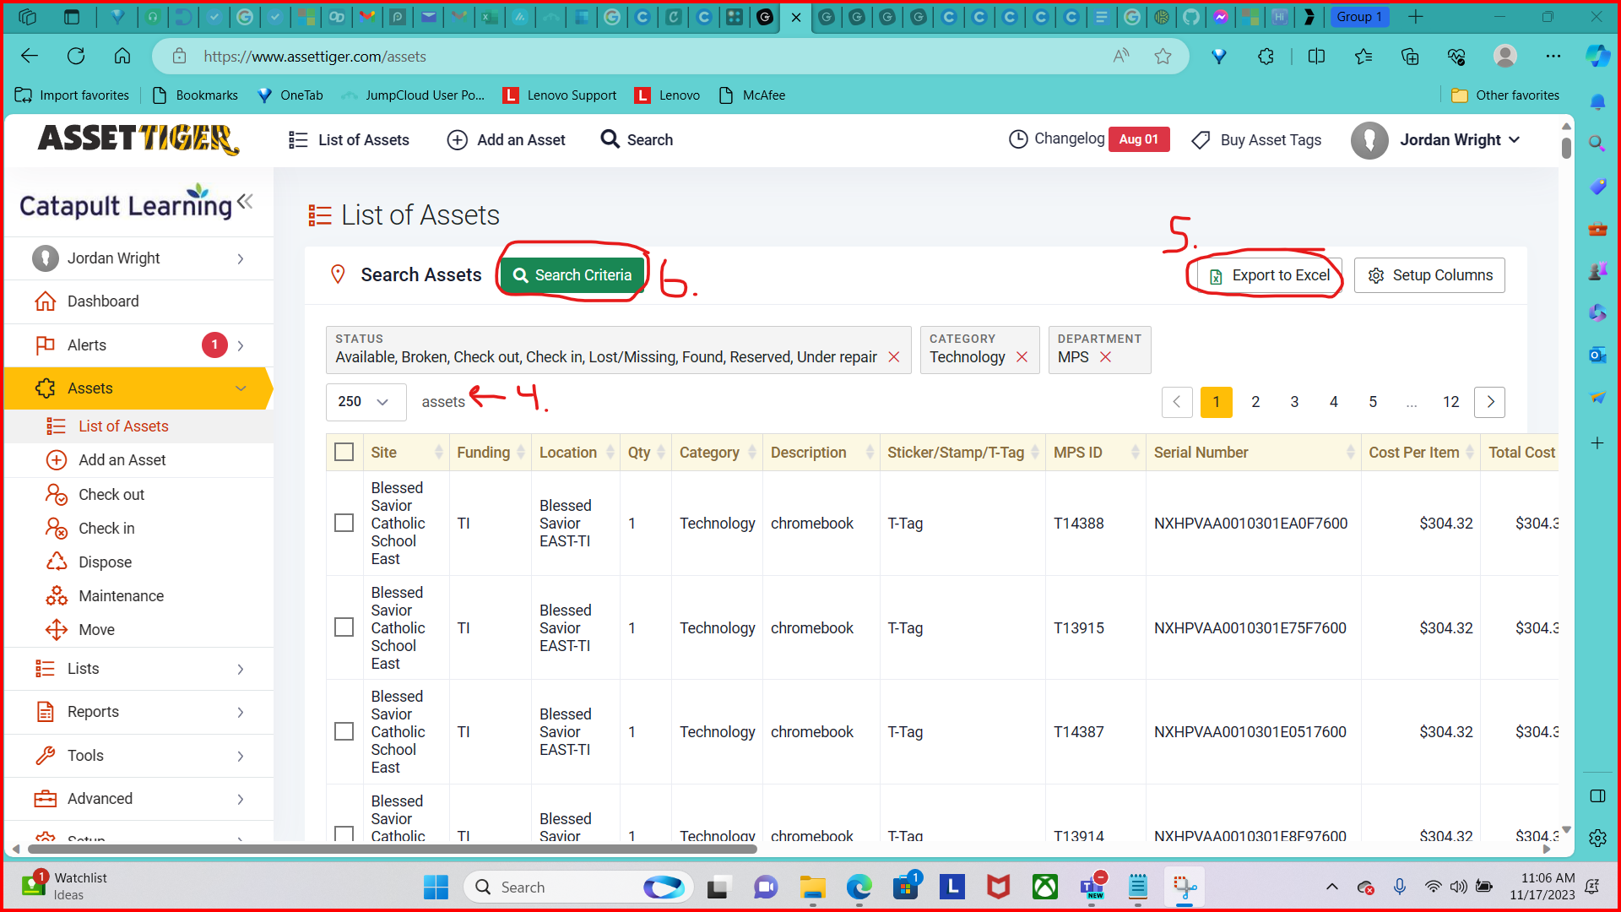
Task: Sort table by Site column
Action: (x=406, y=453)
